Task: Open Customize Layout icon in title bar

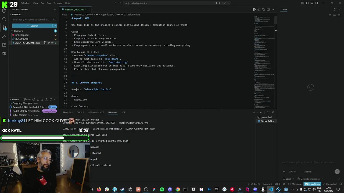Action: tap(303, 3)
